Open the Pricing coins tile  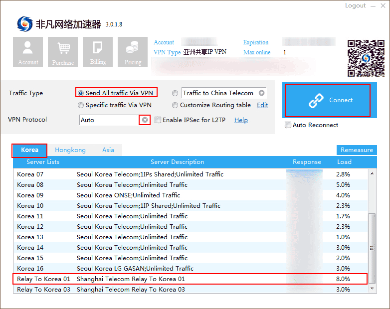(x=133, y=52)
